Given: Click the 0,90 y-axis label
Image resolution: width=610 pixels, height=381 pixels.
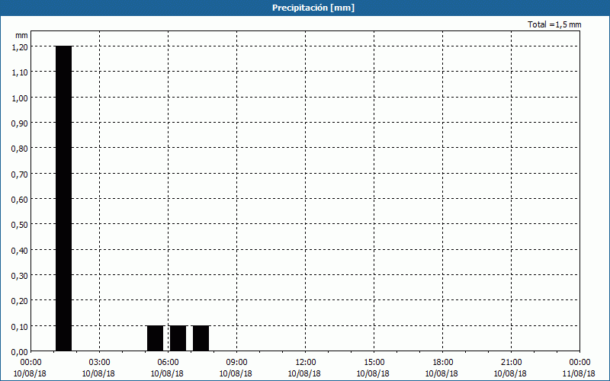Looking at the screenshot, I should [20, 123].
